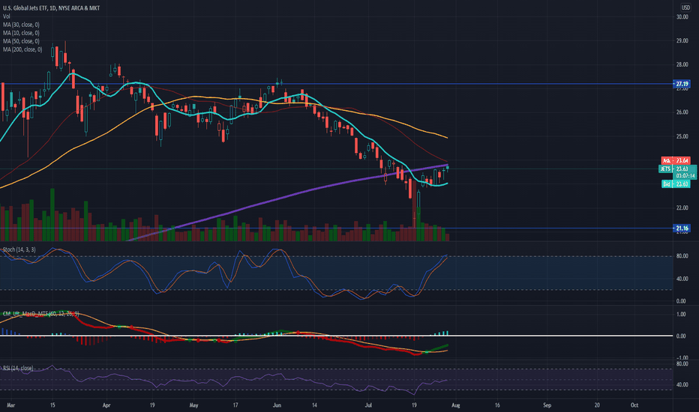This screenshot has height=412, width=699.
Task: Click the 29.00 price scale label
Action: [682, 40]
